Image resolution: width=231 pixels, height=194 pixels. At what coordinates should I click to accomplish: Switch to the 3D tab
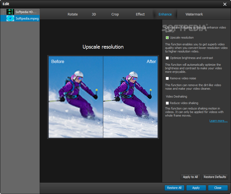pyautogui.click(x=94, y=14)
